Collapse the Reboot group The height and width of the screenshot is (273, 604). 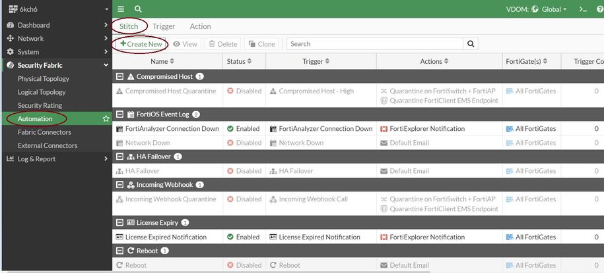(119, 251)
